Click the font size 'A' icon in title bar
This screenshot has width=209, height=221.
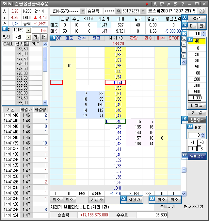click(154, 4)
